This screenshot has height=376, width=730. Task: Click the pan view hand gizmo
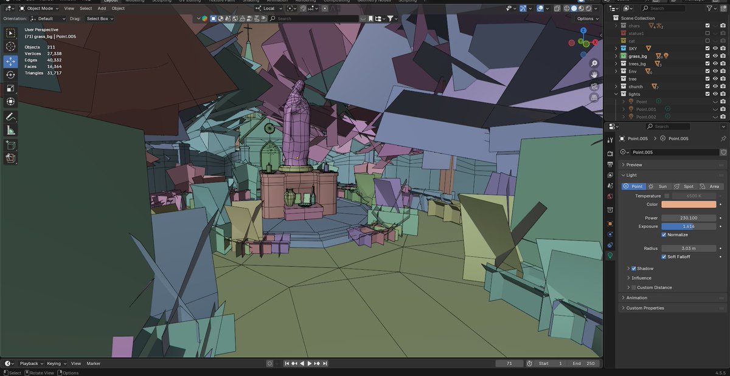point(594,75)
